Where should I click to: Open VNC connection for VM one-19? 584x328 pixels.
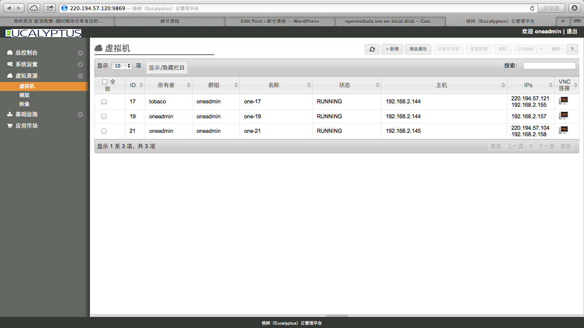[x=563, y=116]
